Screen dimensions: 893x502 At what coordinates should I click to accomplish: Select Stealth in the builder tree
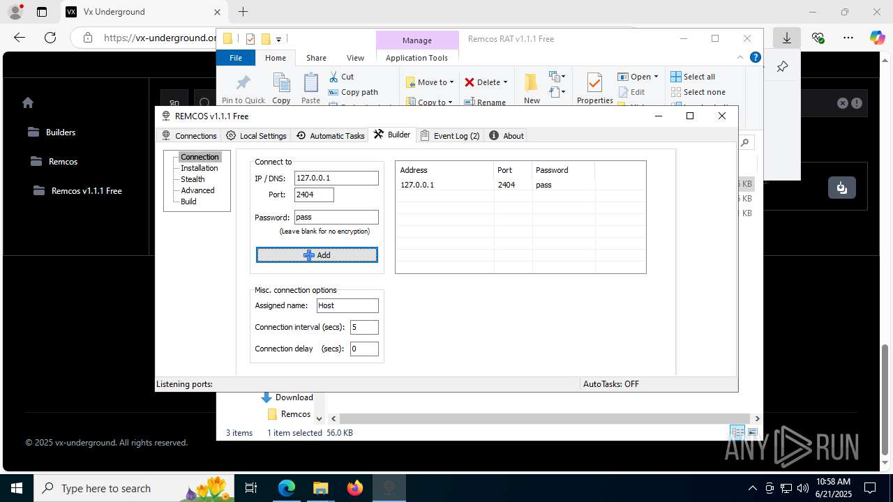pyautogui.click(x=193, y=179)
